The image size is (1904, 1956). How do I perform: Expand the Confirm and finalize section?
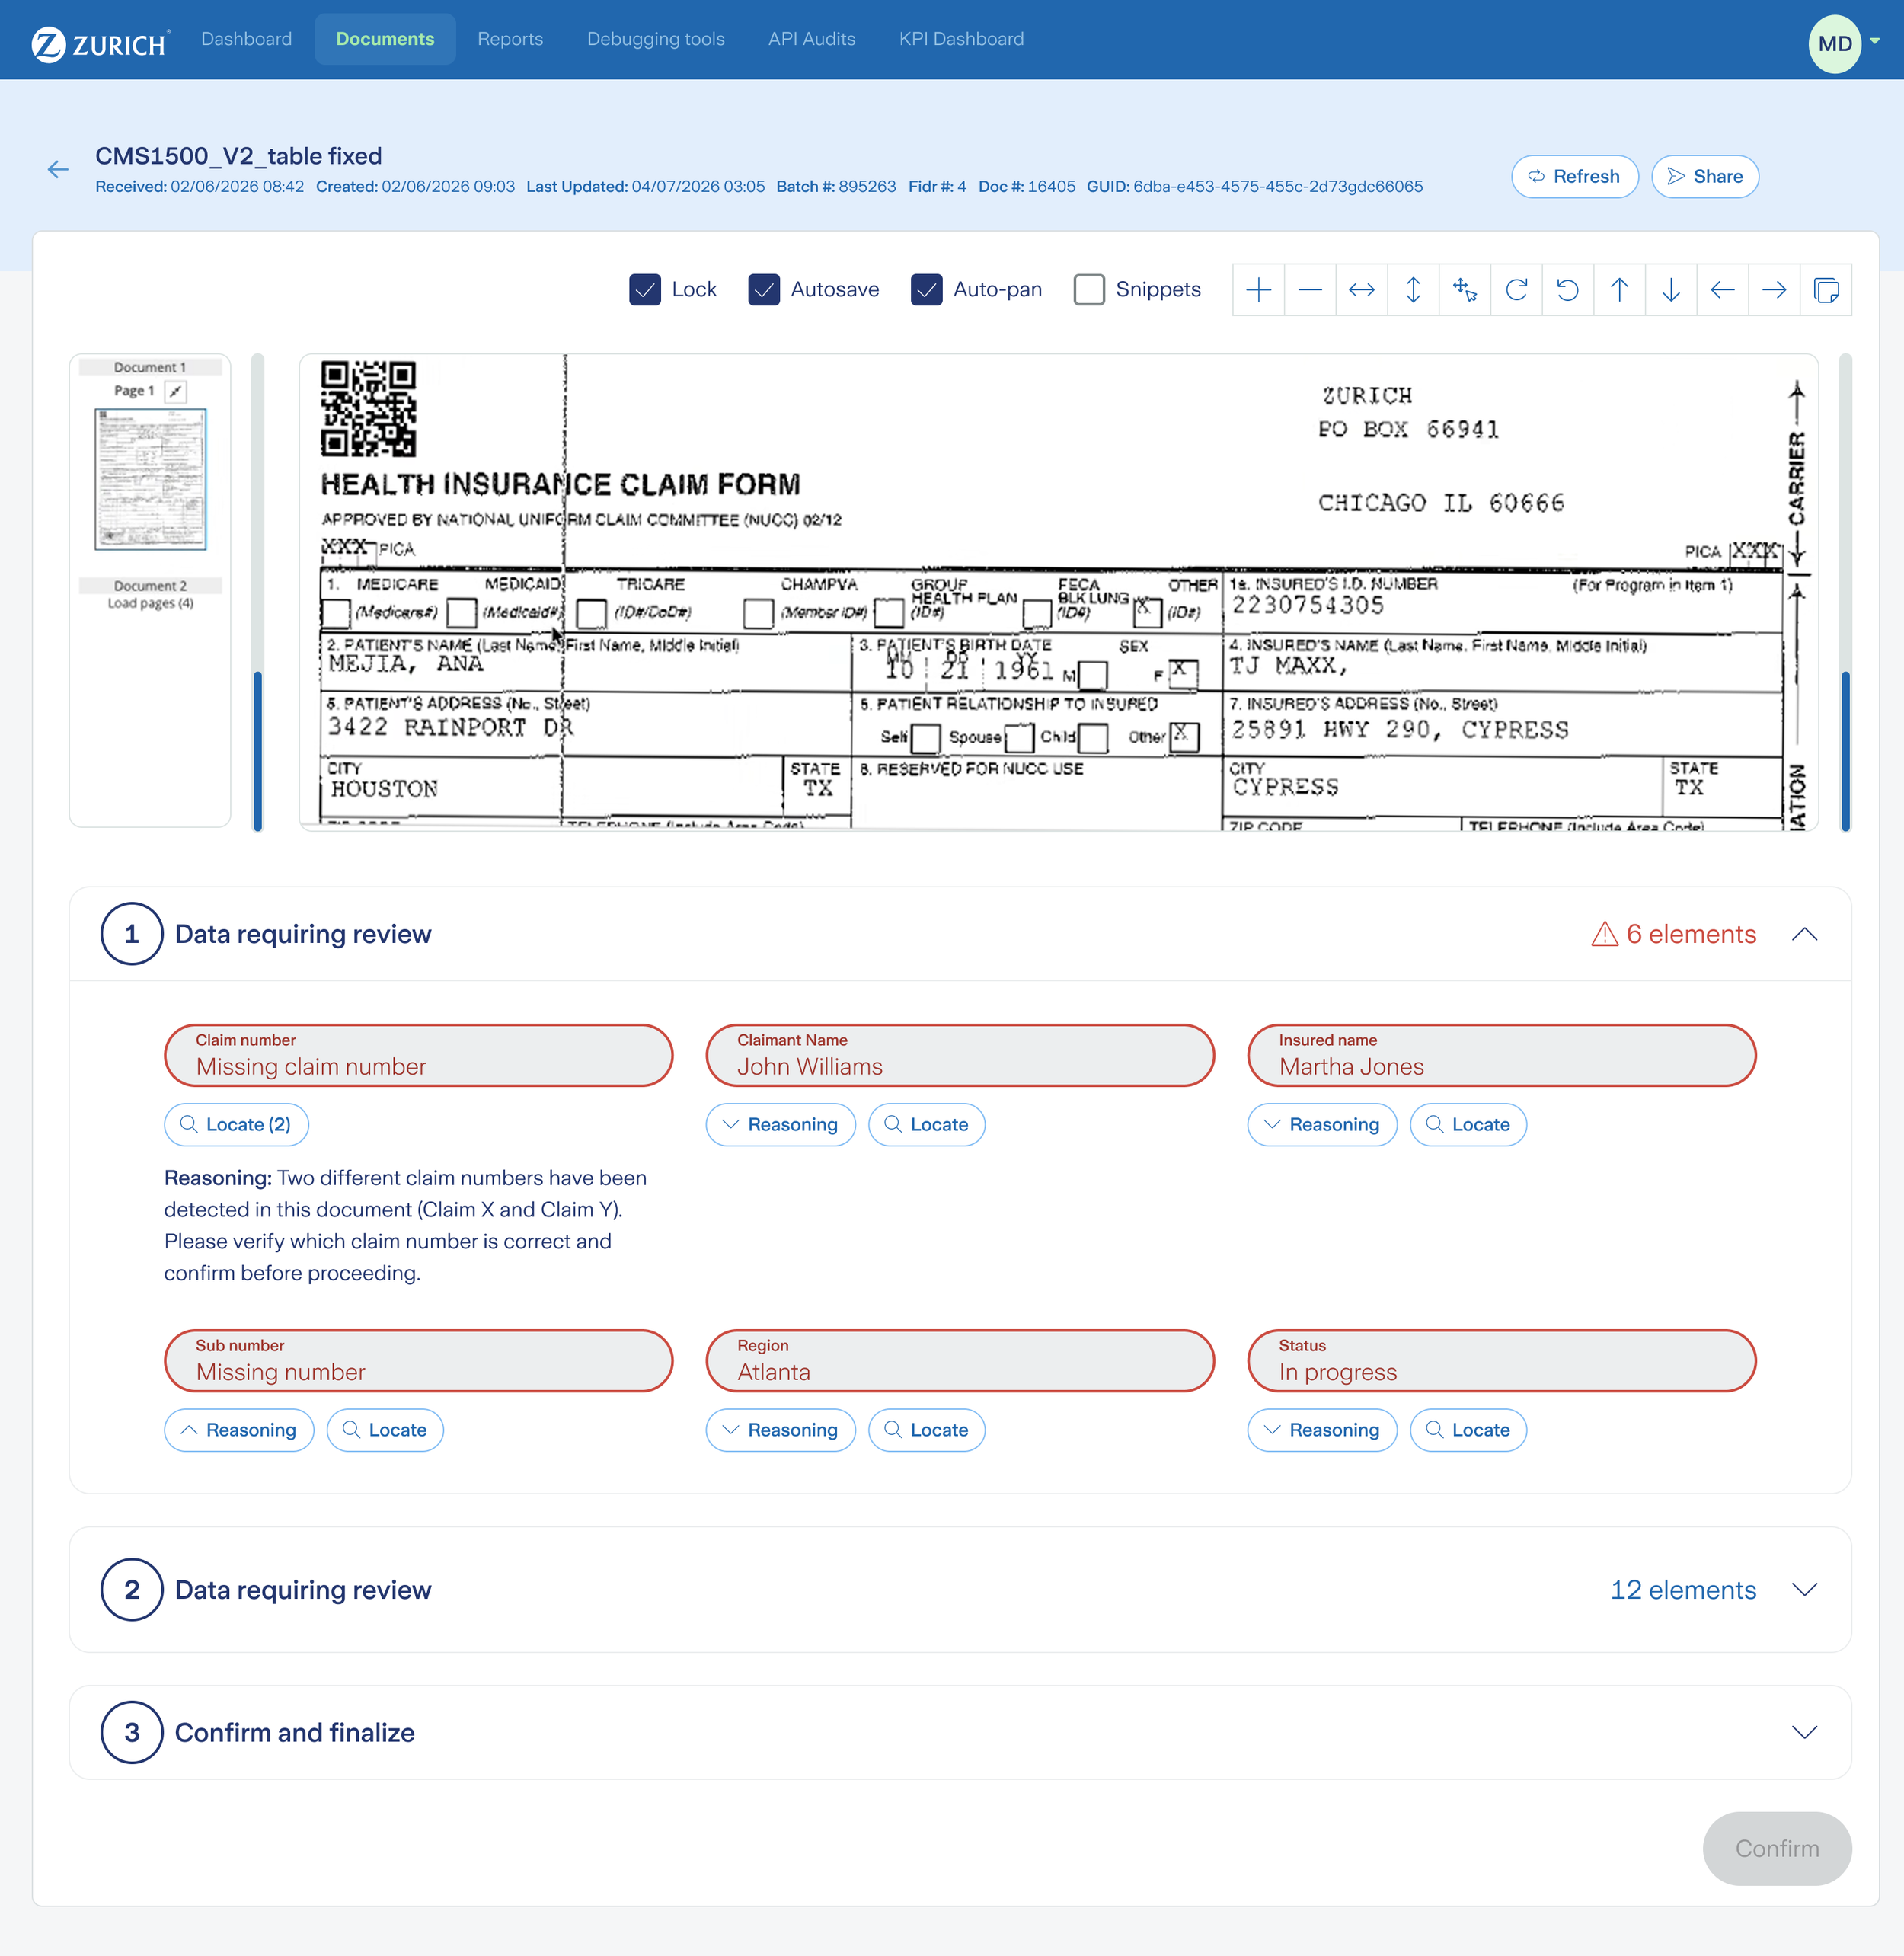click(x=1804, y=1732)
